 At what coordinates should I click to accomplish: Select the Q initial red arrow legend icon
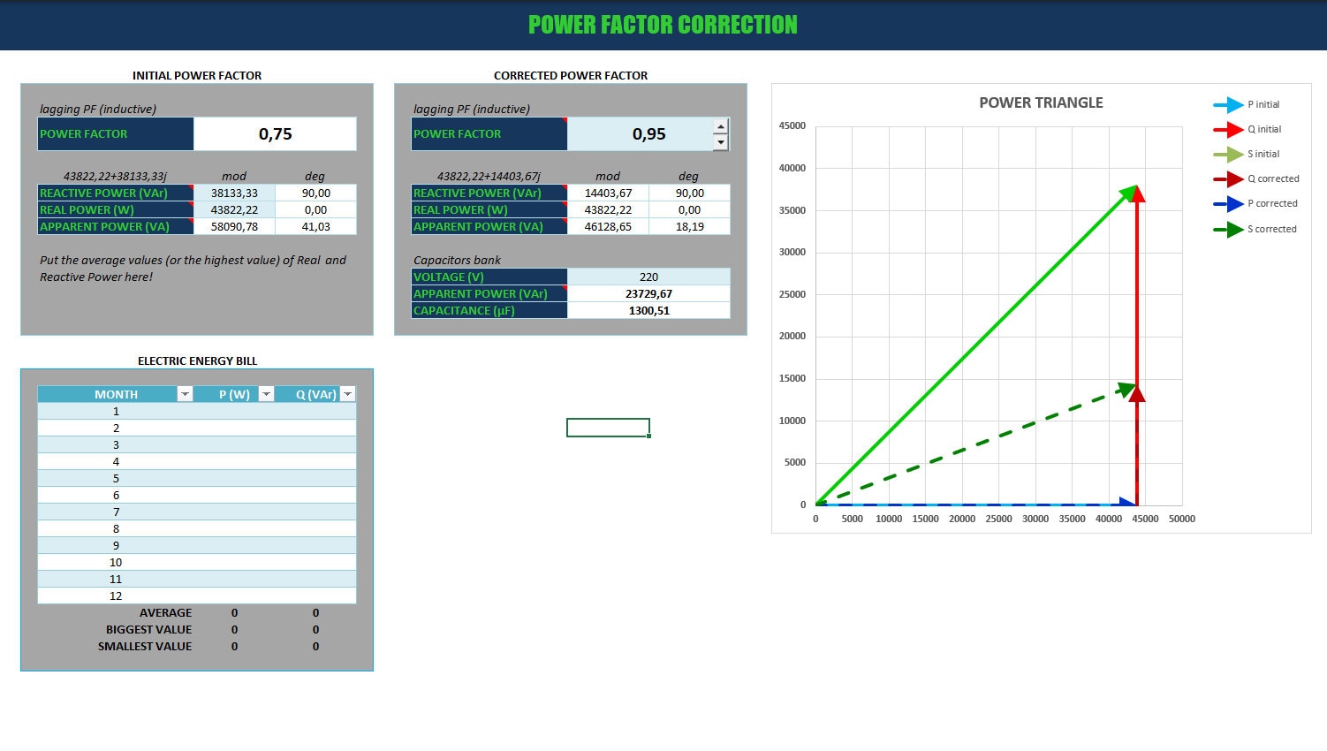coord(1232,129)
